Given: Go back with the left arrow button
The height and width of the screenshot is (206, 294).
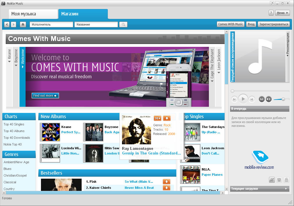Looking at the screenshot, I should tap(7, 24).
